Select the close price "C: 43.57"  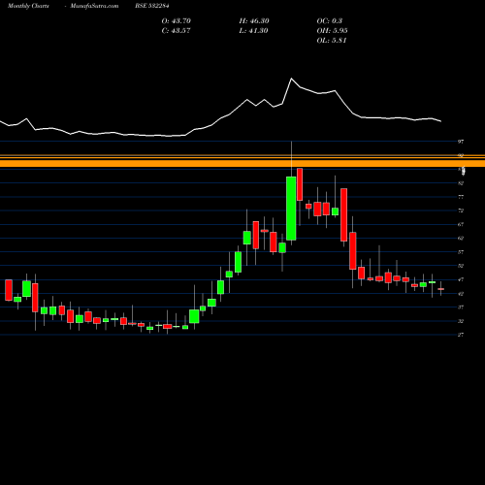pos(177,31)
